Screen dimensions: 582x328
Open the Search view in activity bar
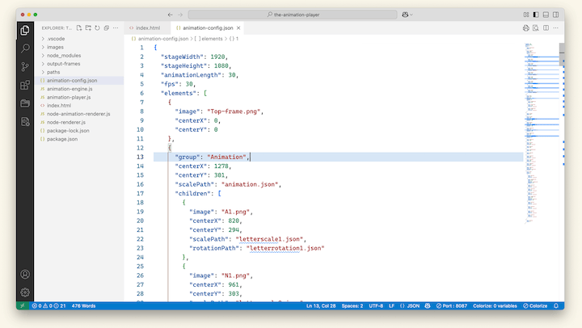coord(25,48)
